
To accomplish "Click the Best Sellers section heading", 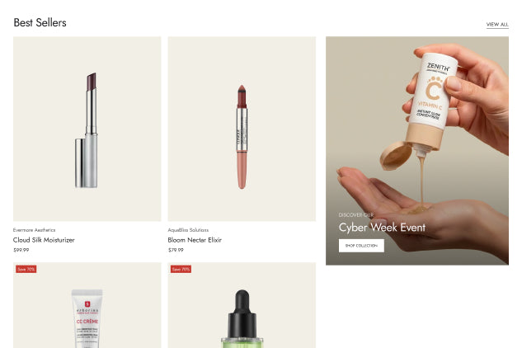I will pos(40,22).
